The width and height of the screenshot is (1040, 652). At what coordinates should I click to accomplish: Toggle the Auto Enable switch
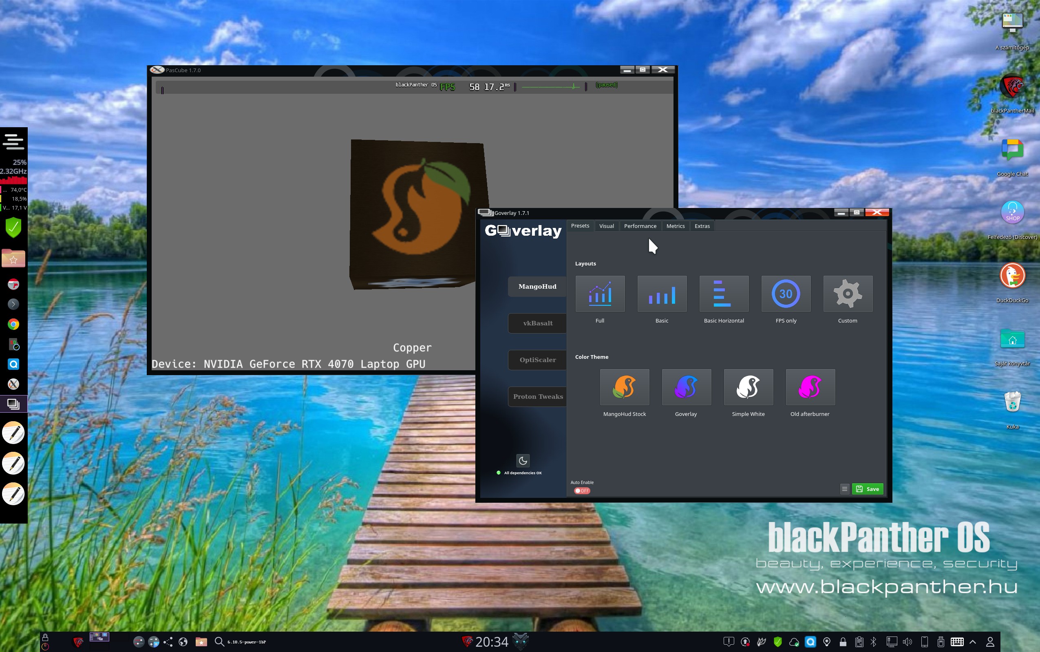click(582, 491)
